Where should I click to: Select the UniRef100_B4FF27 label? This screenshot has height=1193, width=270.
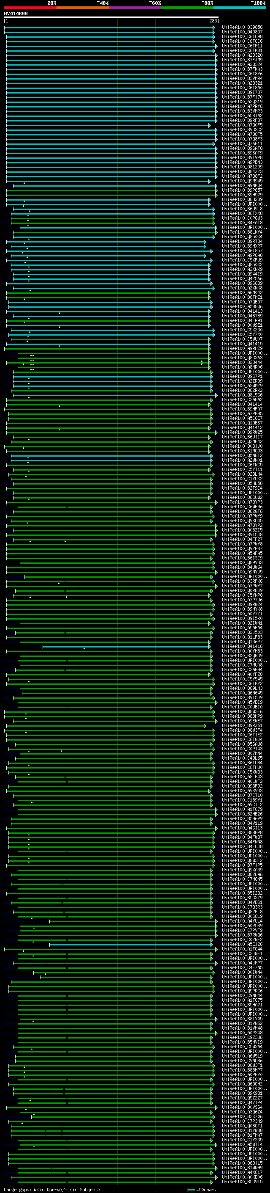pos(242,540)
